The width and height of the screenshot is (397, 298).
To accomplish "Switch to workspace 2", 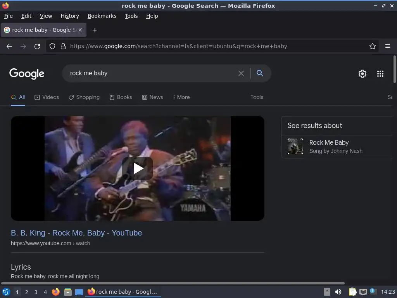I will 27,292.
